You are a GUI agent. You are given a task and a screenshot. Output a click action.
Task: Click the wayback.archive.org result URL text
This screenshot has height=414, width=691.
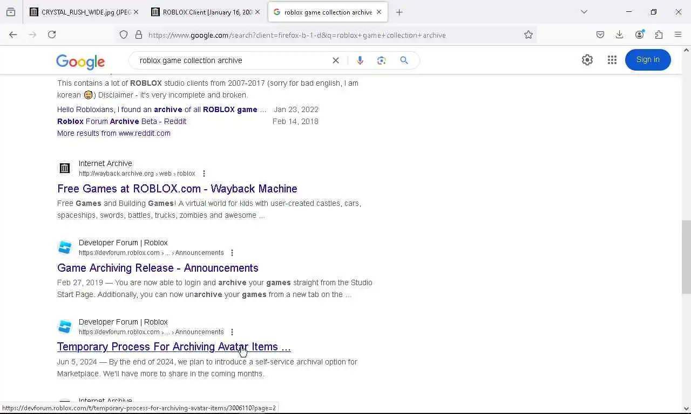click(x=137, y=174)
